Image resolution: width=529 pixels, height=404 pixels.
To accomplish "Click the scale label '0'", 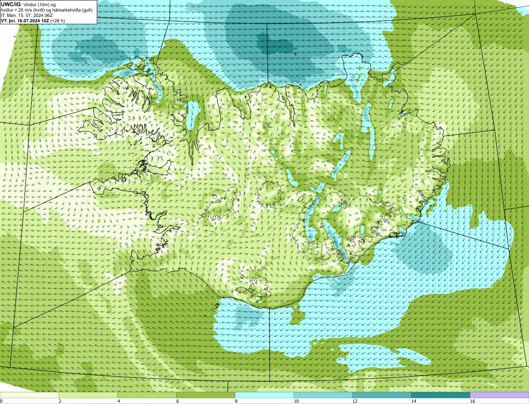I will pyautogui.click(x=1, y=401).
